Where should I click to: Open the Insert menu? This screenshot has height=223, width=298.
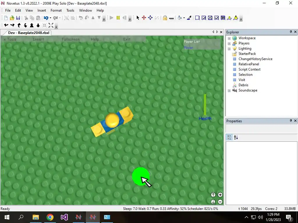click(x=42, y=10)
